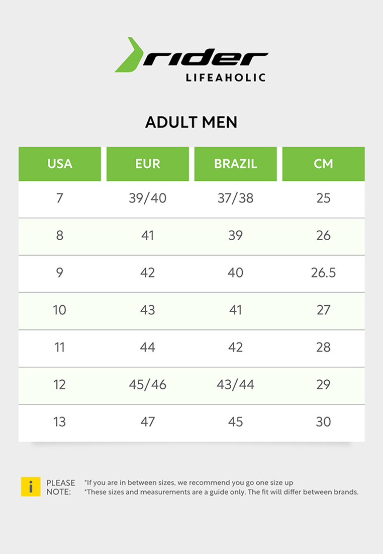
Task: Select EUR size 44 cell
Action: (148, 347)
